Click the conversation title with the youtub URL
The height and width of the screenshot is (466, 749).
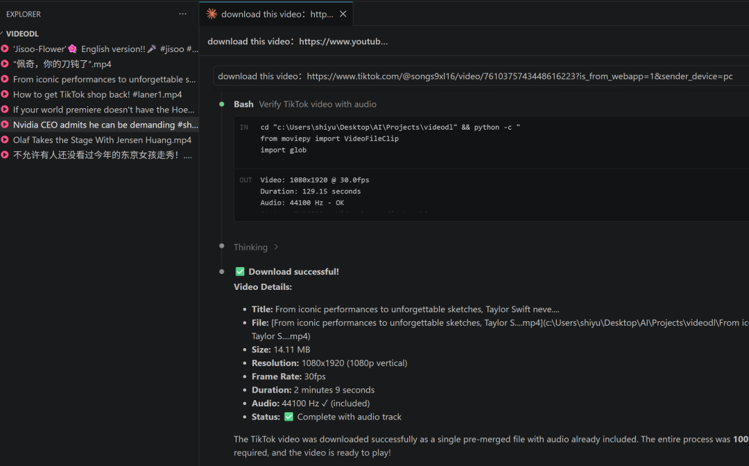click(298, 42)
